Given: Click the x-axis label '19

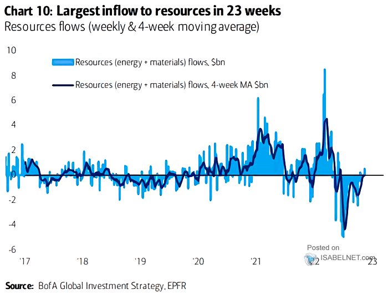Looking at the screenshot, I should click(x=140, y=261).
